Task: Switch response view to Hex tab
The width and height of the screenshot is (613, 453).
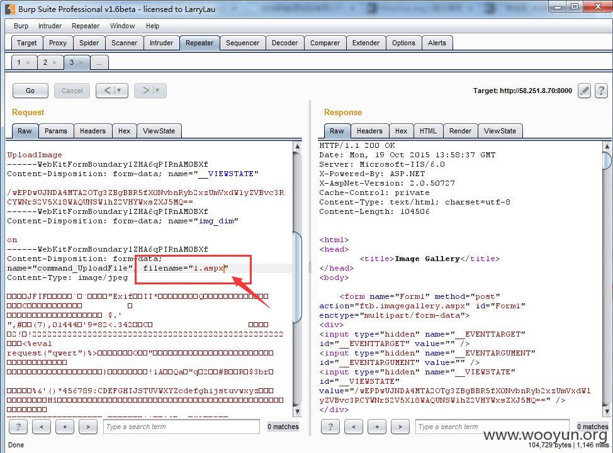Action: click(x=401, y=131)
